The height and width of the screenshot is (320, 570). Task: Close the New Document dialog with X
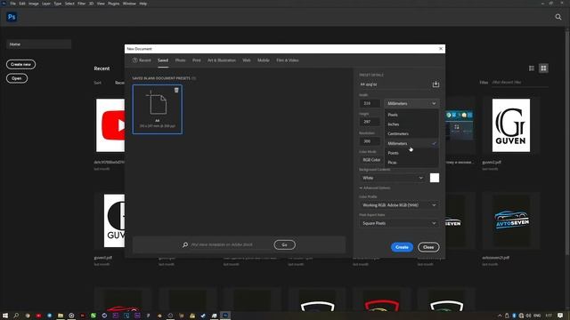point(441,49)
